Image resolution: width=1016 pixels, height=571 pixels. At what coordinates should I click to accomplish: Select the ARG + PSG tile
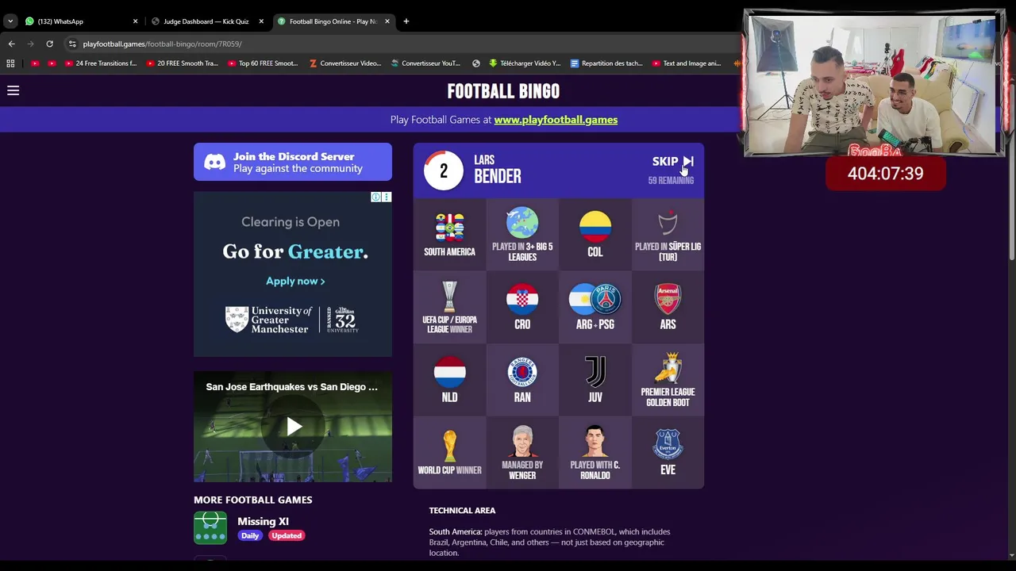(595, 308)
